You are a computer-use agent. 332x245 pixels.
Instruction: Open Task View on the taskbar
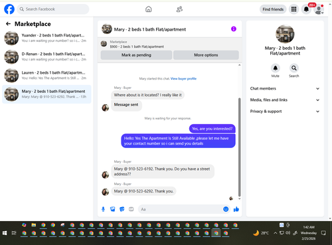click(14, 233)
